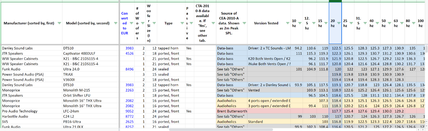Click the 3983 price for first DTS10 row
Image resolution: width=428 pixels, height=131 pixels.
[x=129, y=48]
